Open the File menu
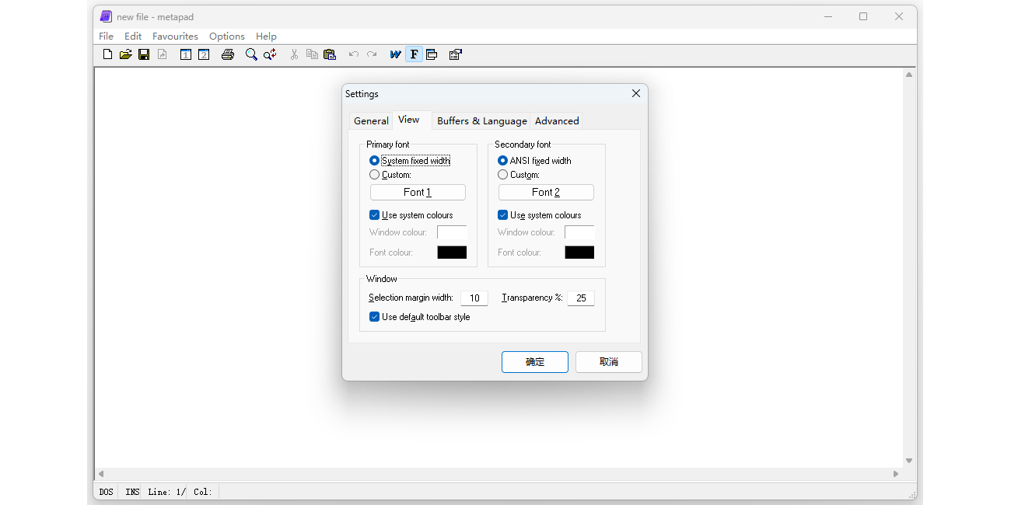1011x505 pixels. coord(106,37)
